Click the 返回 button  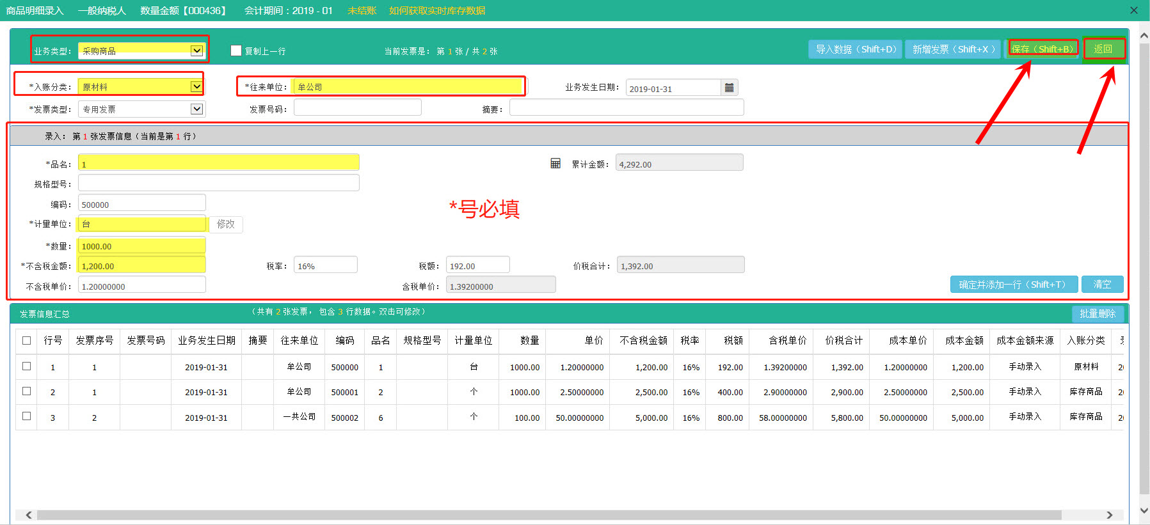(1103, 49)
